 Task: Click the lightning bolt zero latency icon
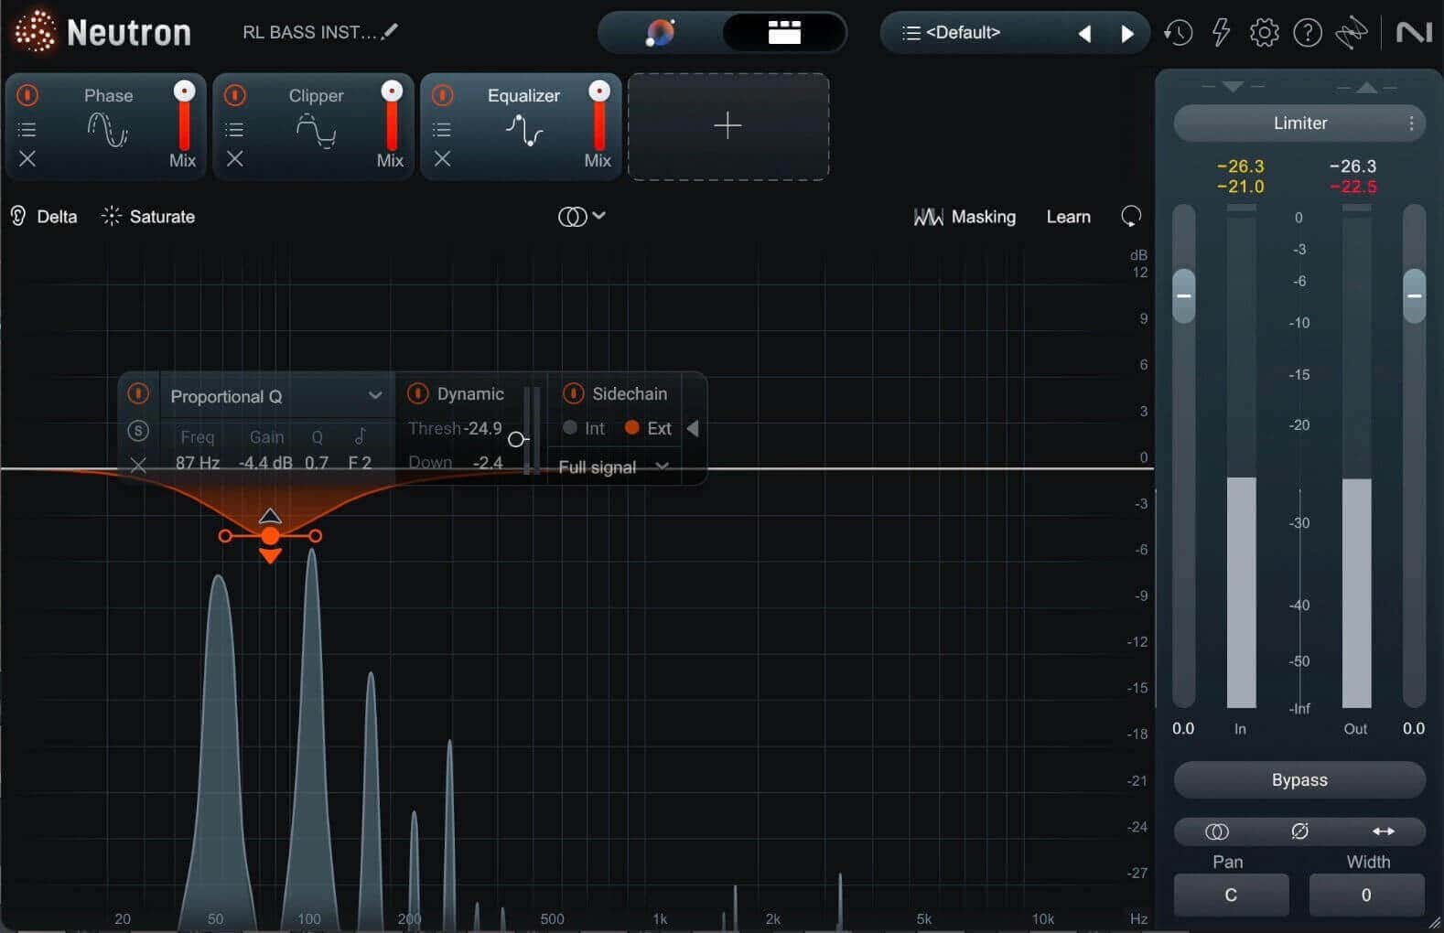[1221, 33]
